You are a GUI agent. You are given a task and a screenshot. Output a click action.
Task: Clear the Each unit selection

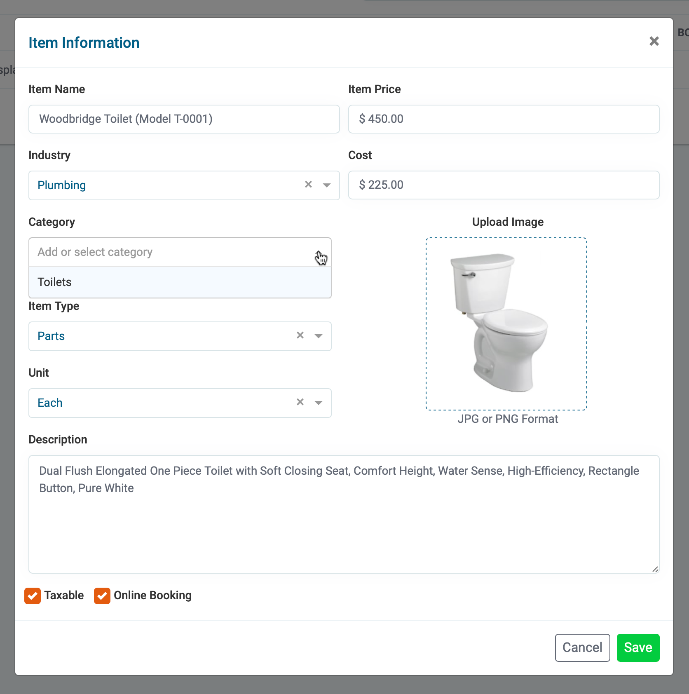[300, 402]
